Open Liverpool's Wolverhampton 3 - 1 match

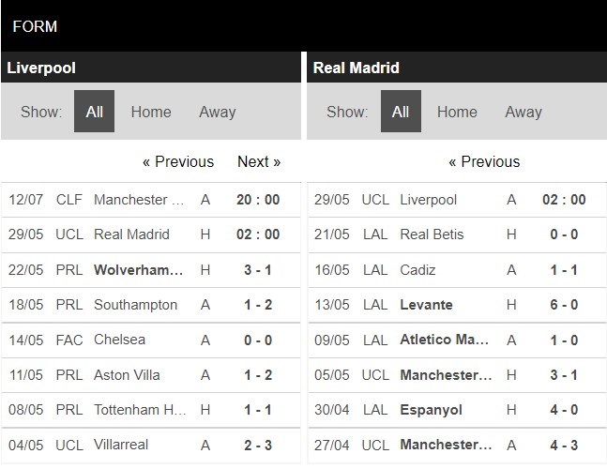[x=139, y=269]
